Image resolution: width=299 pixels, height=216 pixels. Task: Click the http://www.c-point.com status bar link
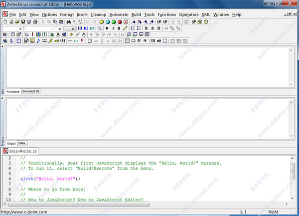[x=24, y=212]
